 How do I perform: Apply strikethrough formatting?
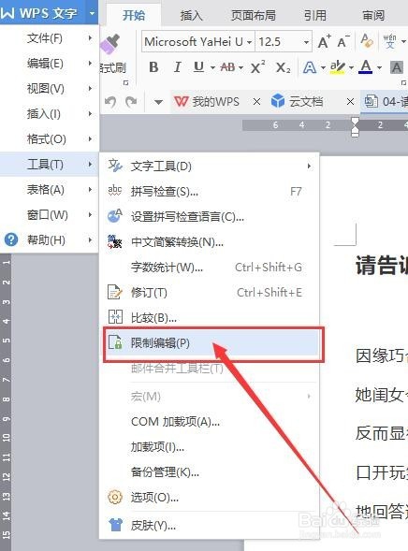[227, 66]
